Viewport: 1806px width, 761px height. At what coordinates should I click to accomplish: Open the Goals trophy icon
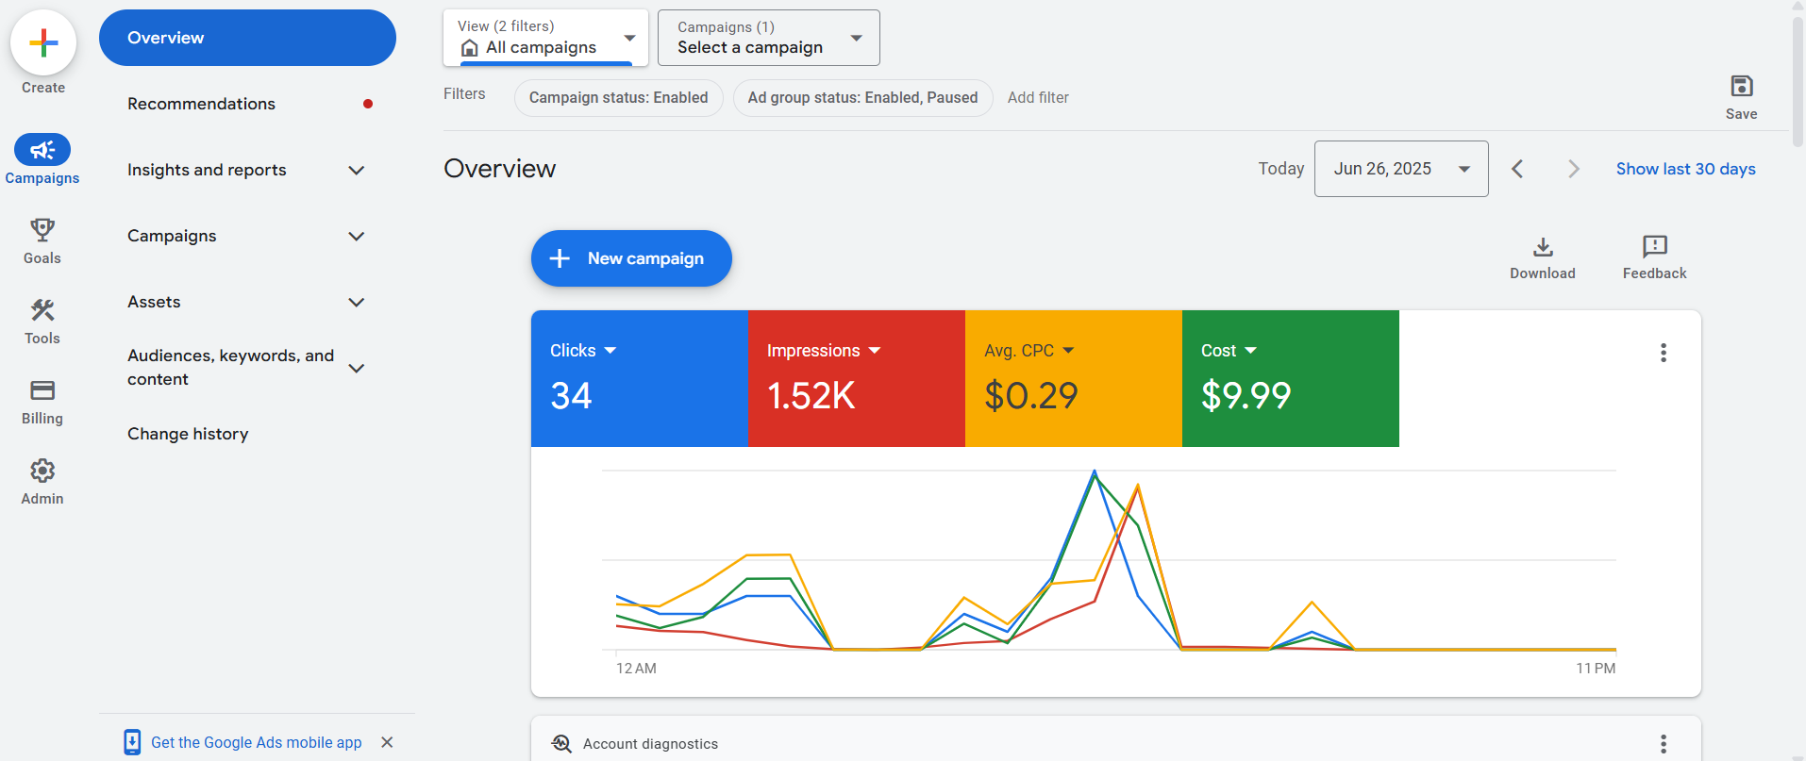point(42,229)
